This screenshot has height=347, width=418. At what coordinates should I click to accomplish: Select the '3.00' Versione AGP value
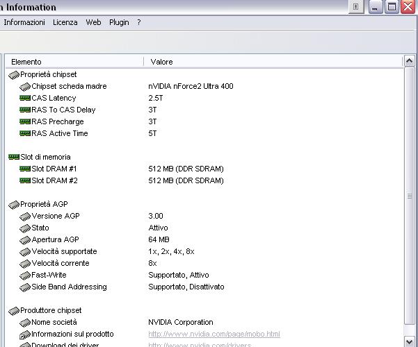(x=156, y=216)
